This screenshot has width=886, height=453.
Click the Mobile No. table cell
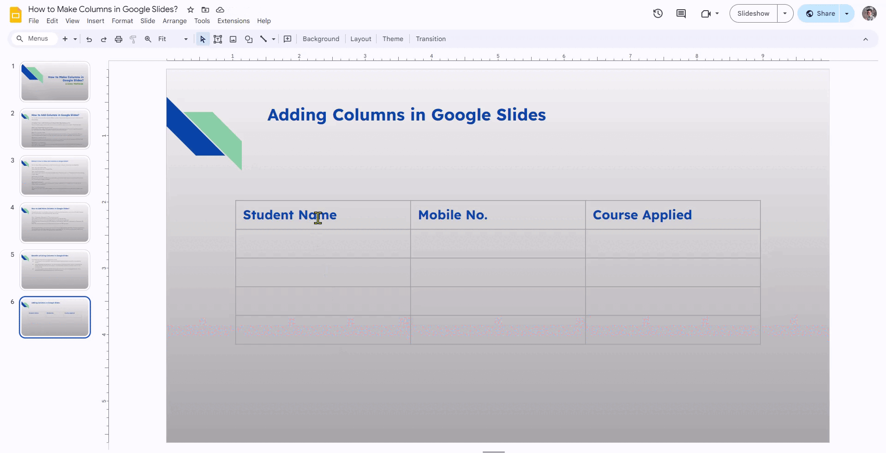pos(497,215)
